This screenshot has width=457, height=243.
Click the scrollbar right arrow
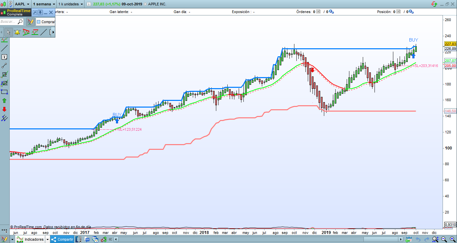(x=401, y=239)
